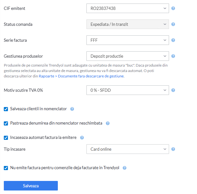
Task: Show help for Gestiunea produselor field
Action: coord(173,56)
